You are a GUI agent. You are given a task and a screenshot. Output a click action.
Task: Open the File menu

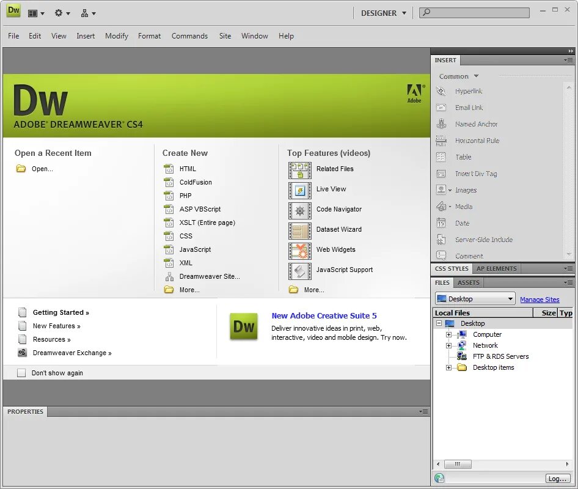point(13,36)
